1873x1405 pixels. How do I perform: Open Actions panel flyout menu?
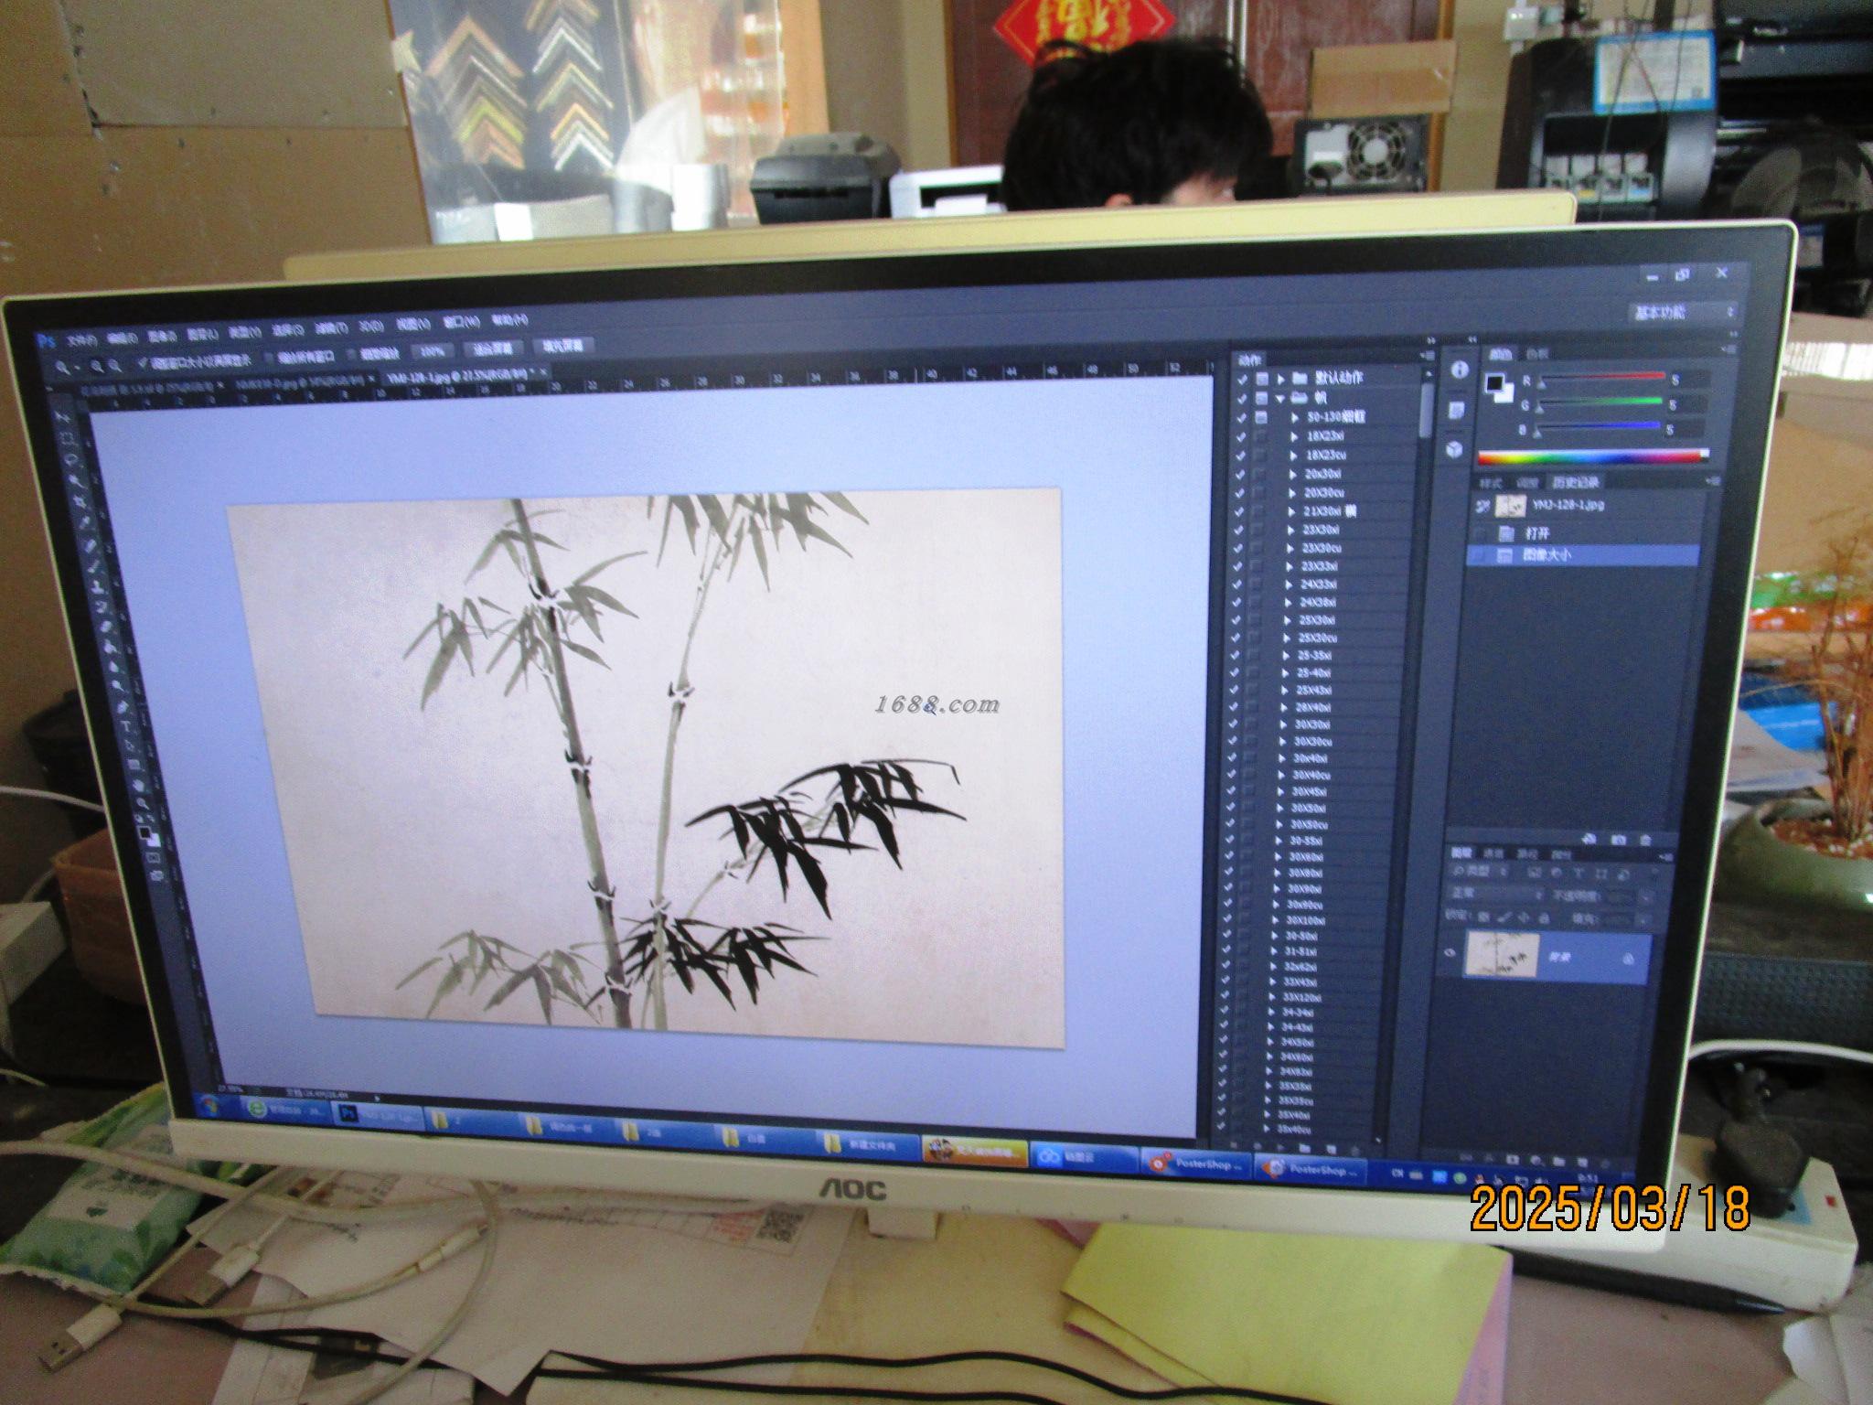click(x=1428, y=356)
